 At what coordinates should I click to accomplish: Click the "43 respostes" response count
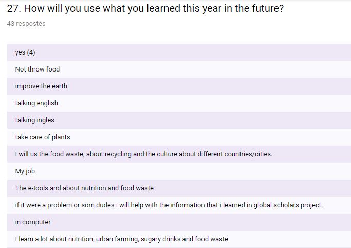pos(26,24)
